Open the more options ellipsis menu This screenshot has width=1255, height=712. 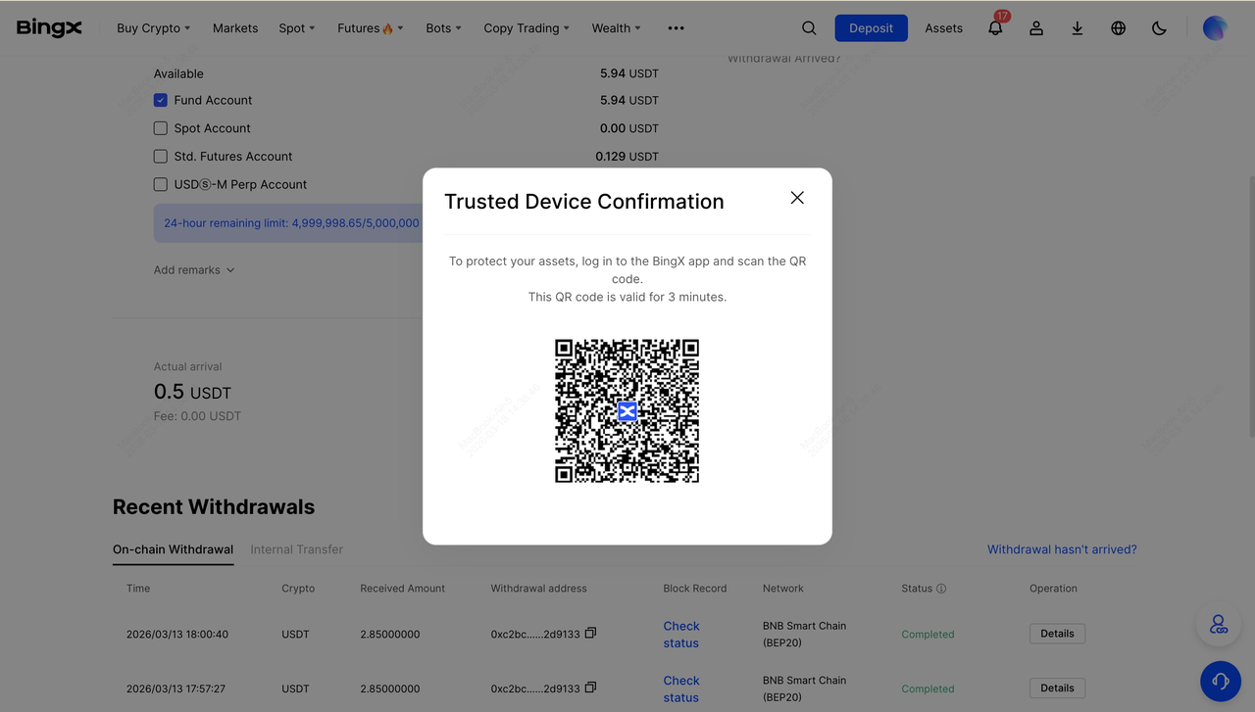[676, 28]
